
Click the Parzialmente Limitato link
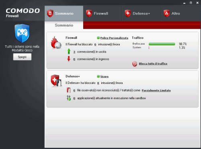156,90
